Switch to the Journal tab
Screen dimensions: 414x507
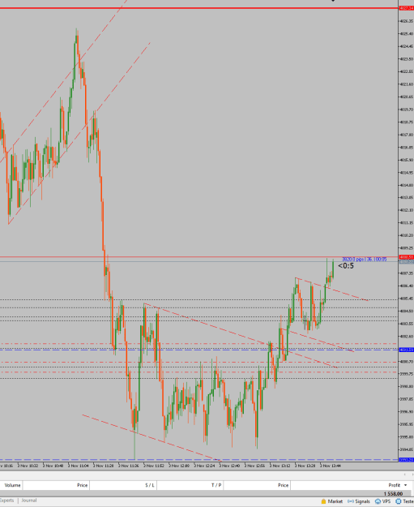point(29,501)
